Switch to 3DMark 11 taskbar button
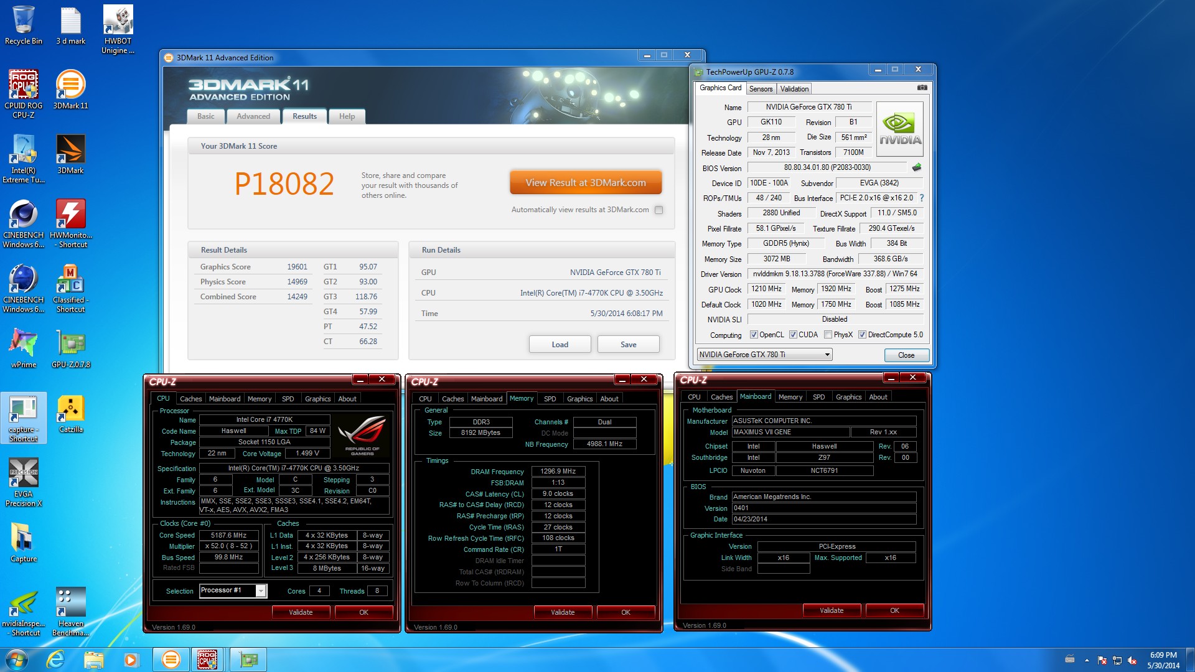This screenshot has width=1195, height=672. point(171,660)
